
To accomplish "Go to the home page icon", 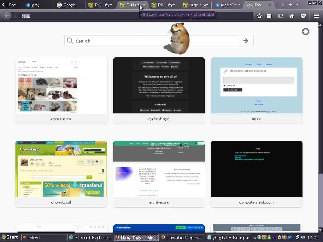I will pos(292,16).
